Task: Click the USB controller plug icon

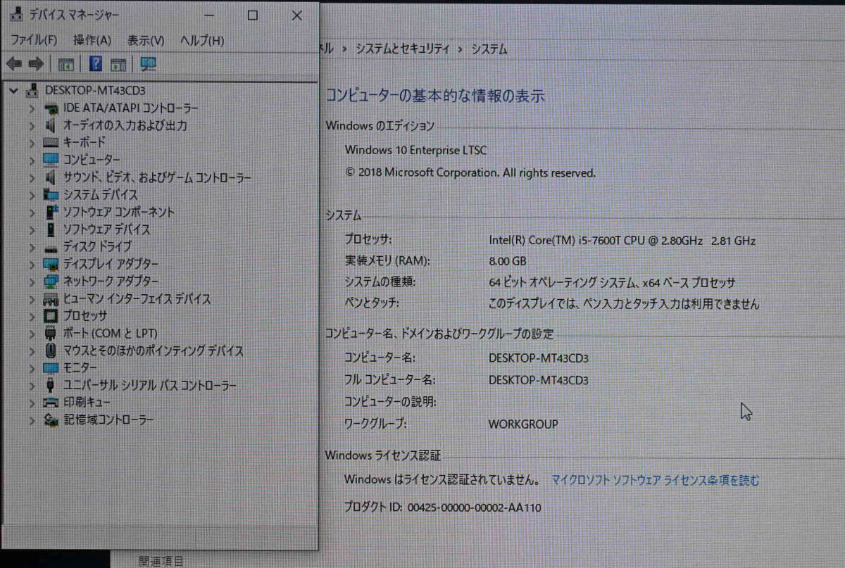Action: [51, 386]
